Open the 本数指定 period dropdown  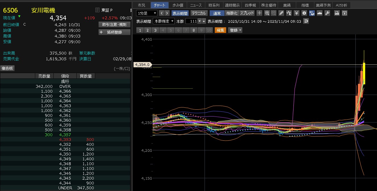point(164,21)
